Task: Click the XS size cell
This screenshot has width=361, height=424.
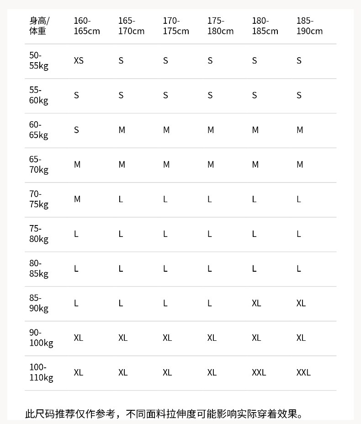Action: pos(79,60)
